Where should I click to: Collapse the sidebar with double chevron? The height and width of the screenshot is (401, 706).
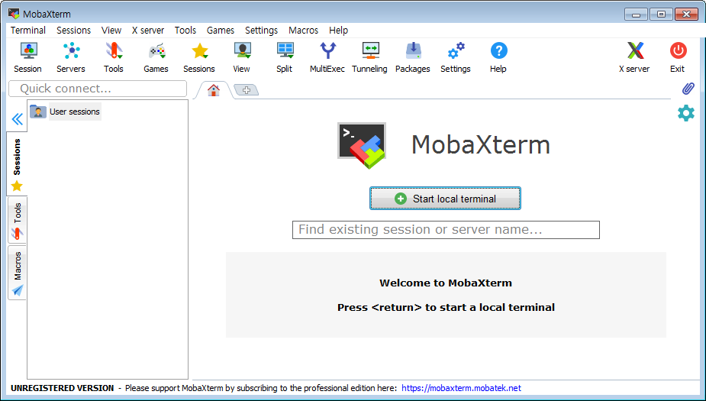(x=17, y=119)
